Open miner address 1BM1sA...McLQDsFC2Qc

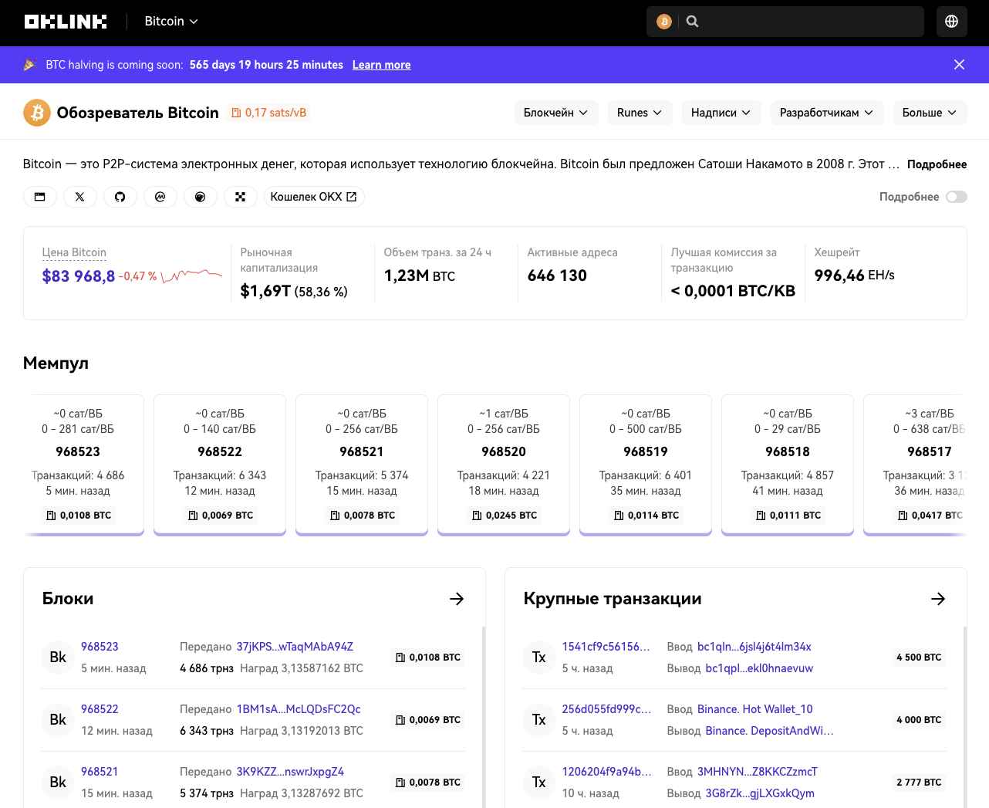coord(299,709)
